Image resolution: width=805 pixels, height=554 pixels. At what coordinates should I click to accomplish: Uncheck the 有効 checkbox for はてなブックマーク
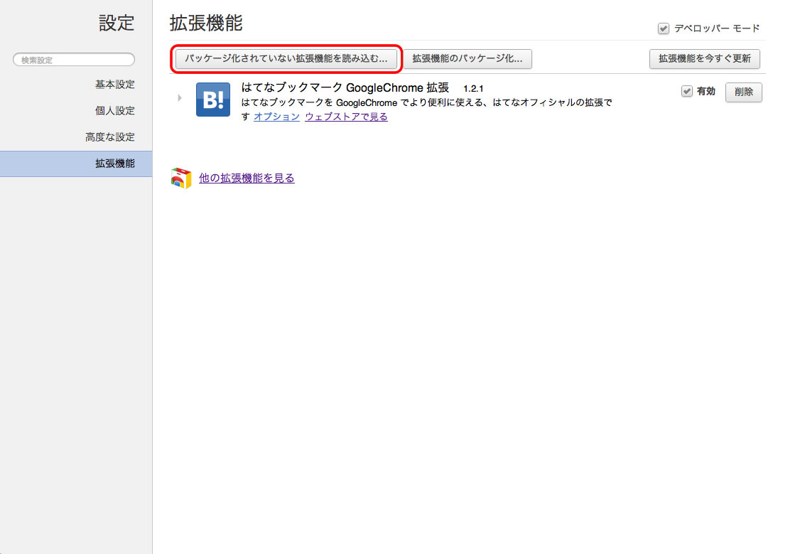click(x=686, y=92)
